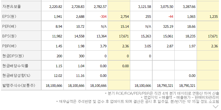The width and height of the screenshot is (221, 110).
Task: Click the EPS value 255
Action: coord(148,17)
